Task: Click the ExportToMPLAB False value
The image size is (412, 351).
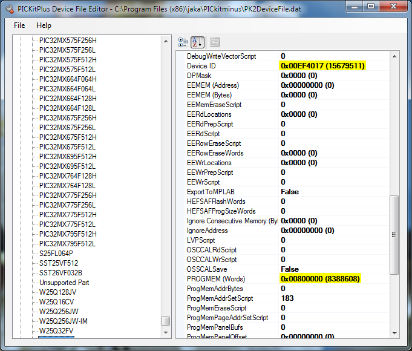Action: point(290,192)
